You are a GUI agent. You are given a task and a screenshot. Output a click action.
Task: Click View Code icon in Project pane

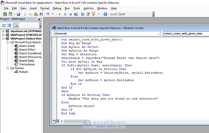(x=4, y=25)
